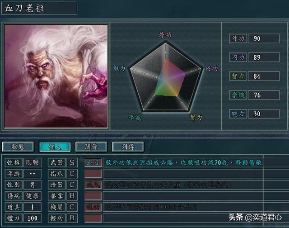Viewport: 289px width, 228px height.
Task: Click the S grade next to 武器
Action: [72, 162]
